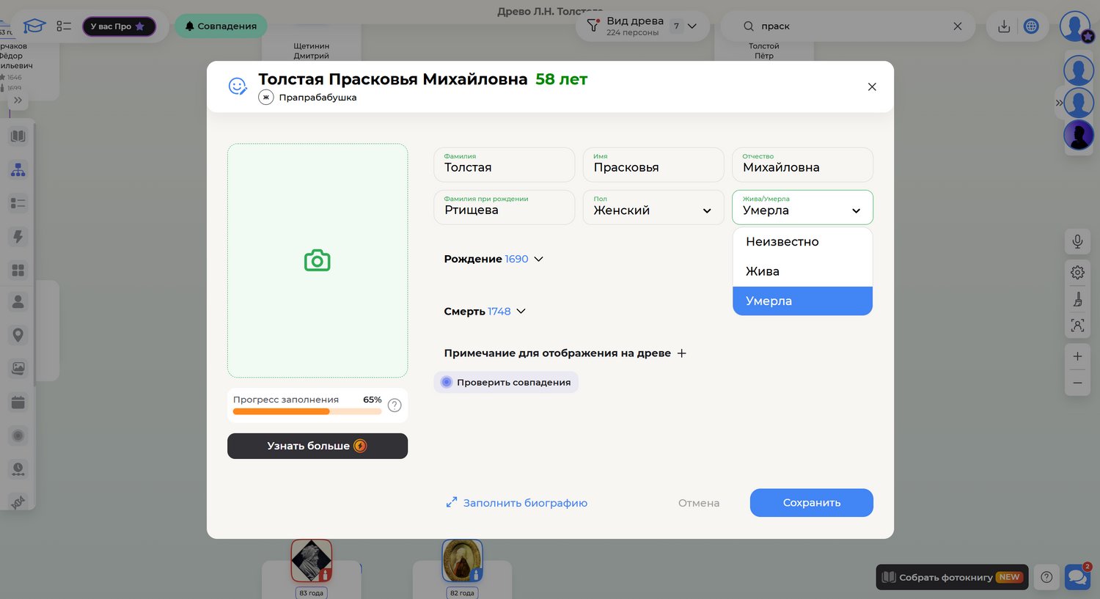Screen dimensions: 1100x599
Task: Click the progress help question mark icon
Action: (395, 405)
